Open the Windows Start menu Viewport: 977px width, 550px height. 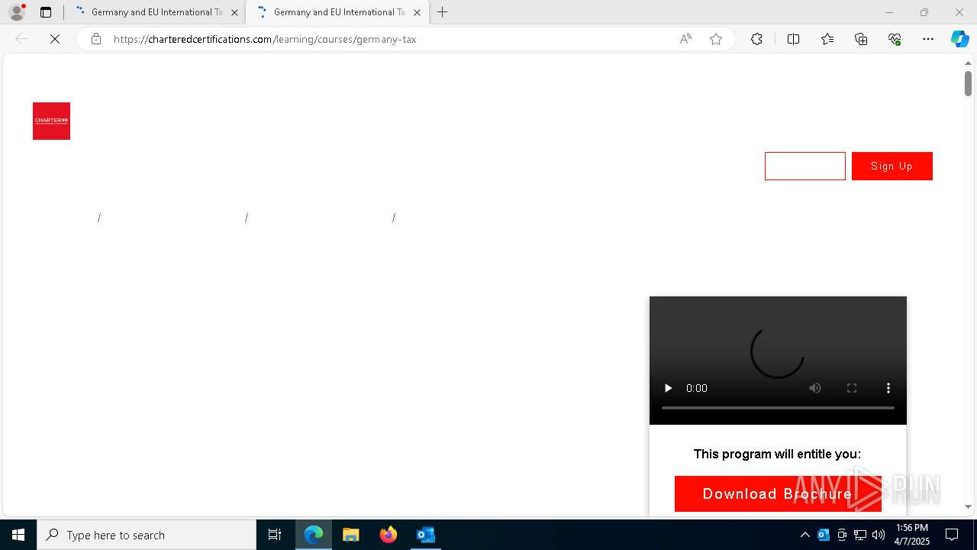[18, 535]
